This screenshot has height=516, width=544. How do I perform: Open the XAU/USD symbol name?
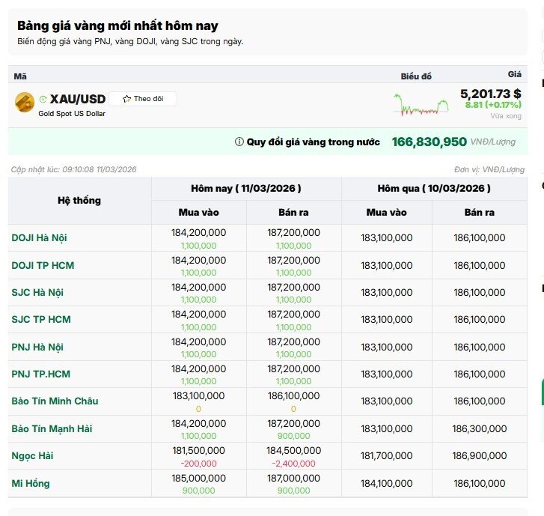(78, 99)
